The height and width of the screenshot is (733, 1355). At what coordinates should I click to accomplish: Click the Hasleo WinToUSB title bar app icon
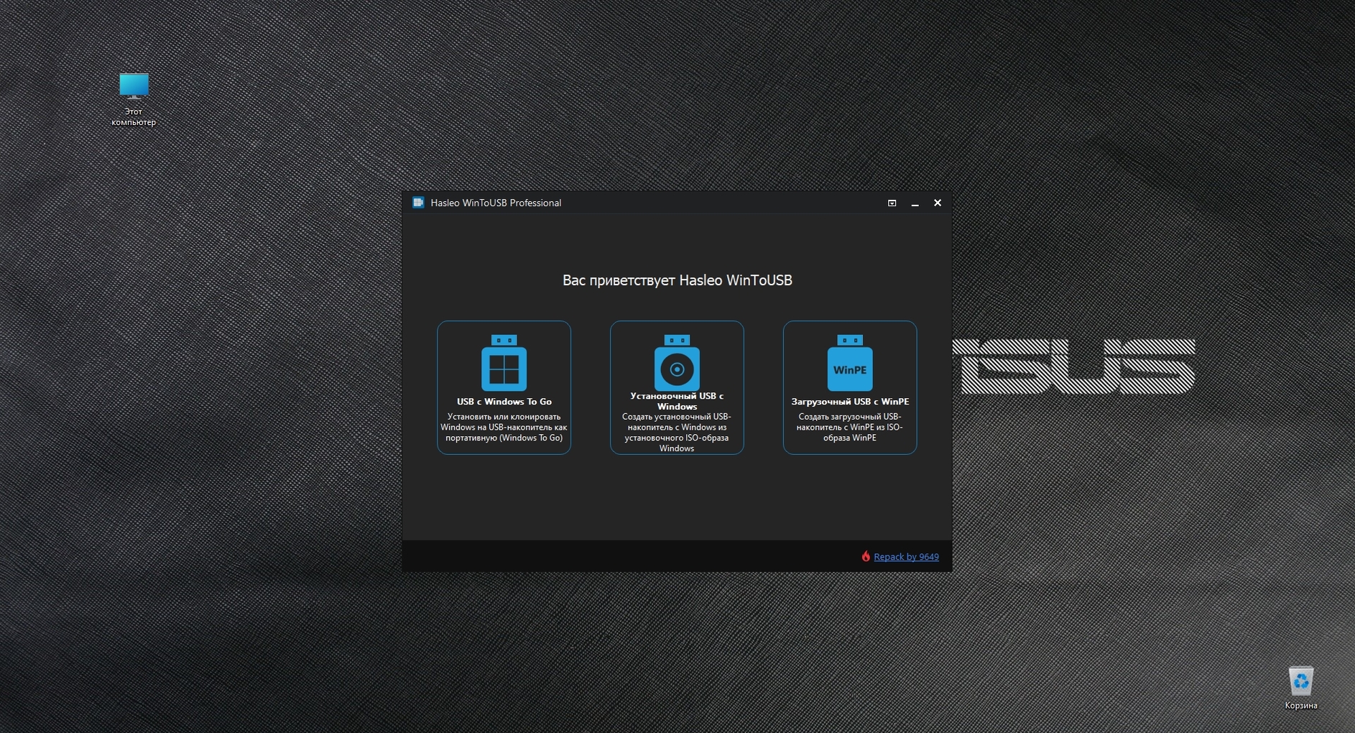pos(418,203)
